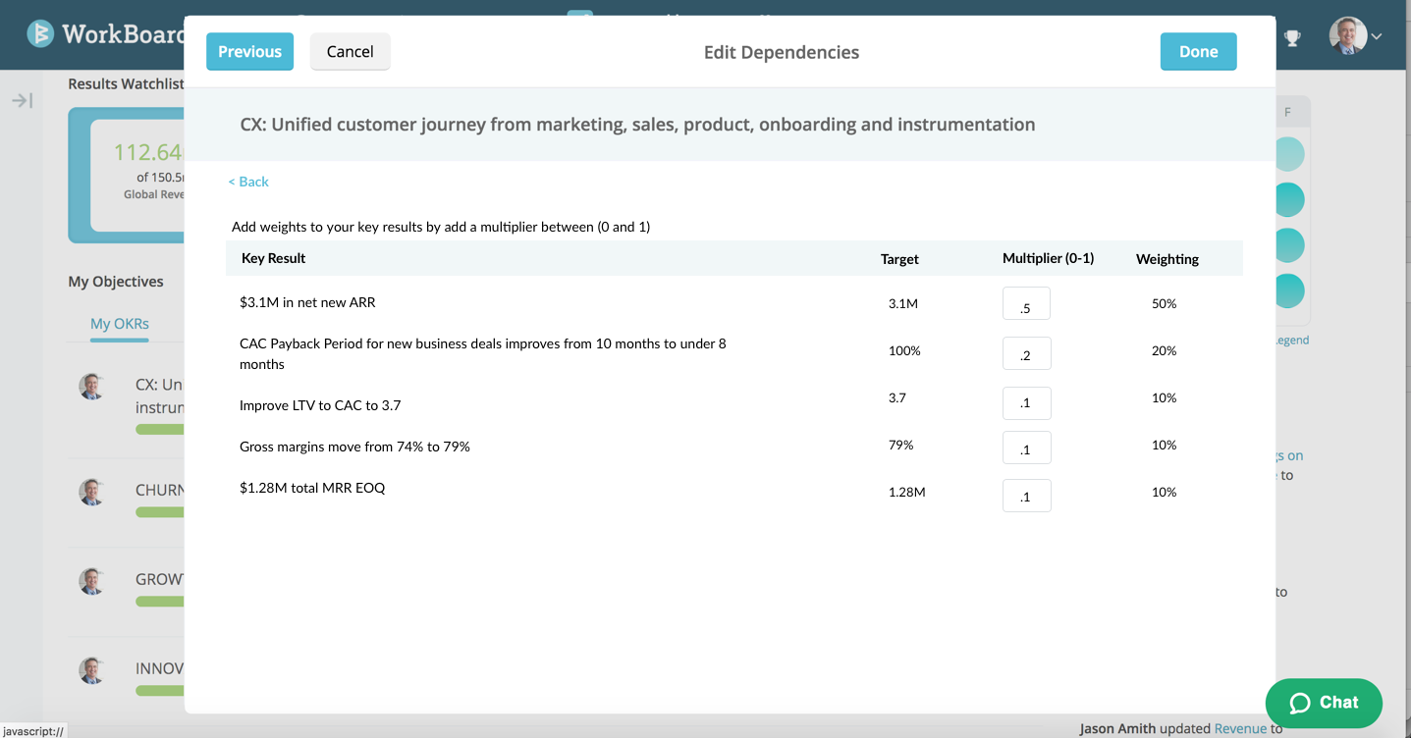Switch to the My OKRs tab

click(x=119, y=324)
